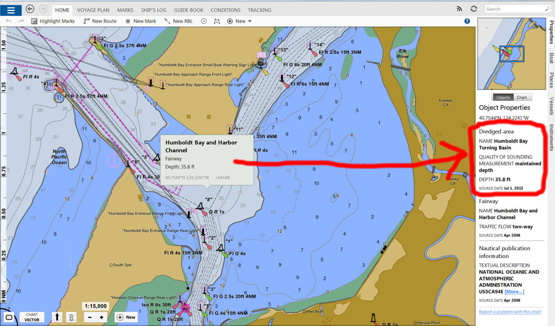Select the Properties side tab
The width and height of the screenshot is (555, 326).
coord(551,32)
